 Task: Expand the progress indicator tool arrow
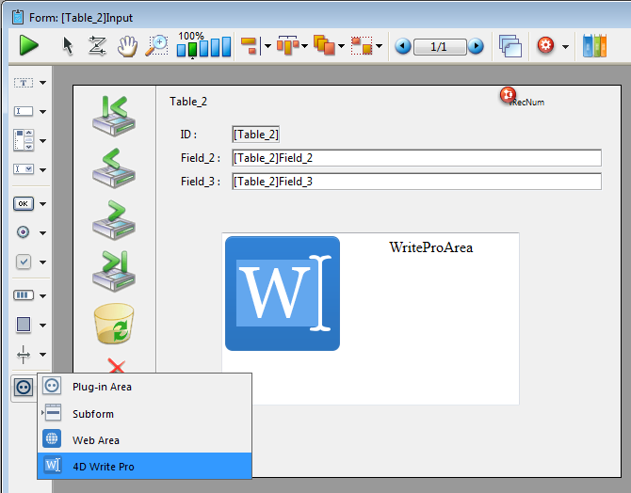click(42, 296)
